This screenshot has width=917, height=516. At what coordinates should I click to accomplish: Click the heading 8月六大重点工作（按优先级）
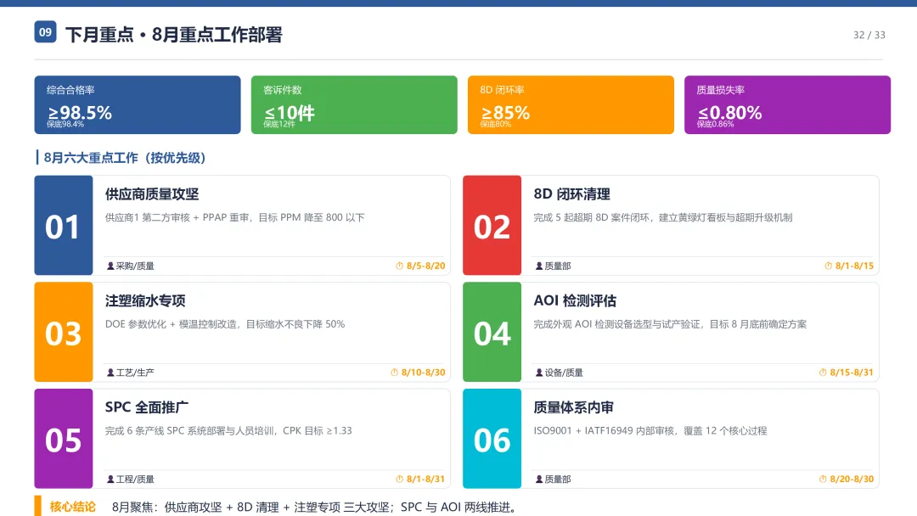125,158
